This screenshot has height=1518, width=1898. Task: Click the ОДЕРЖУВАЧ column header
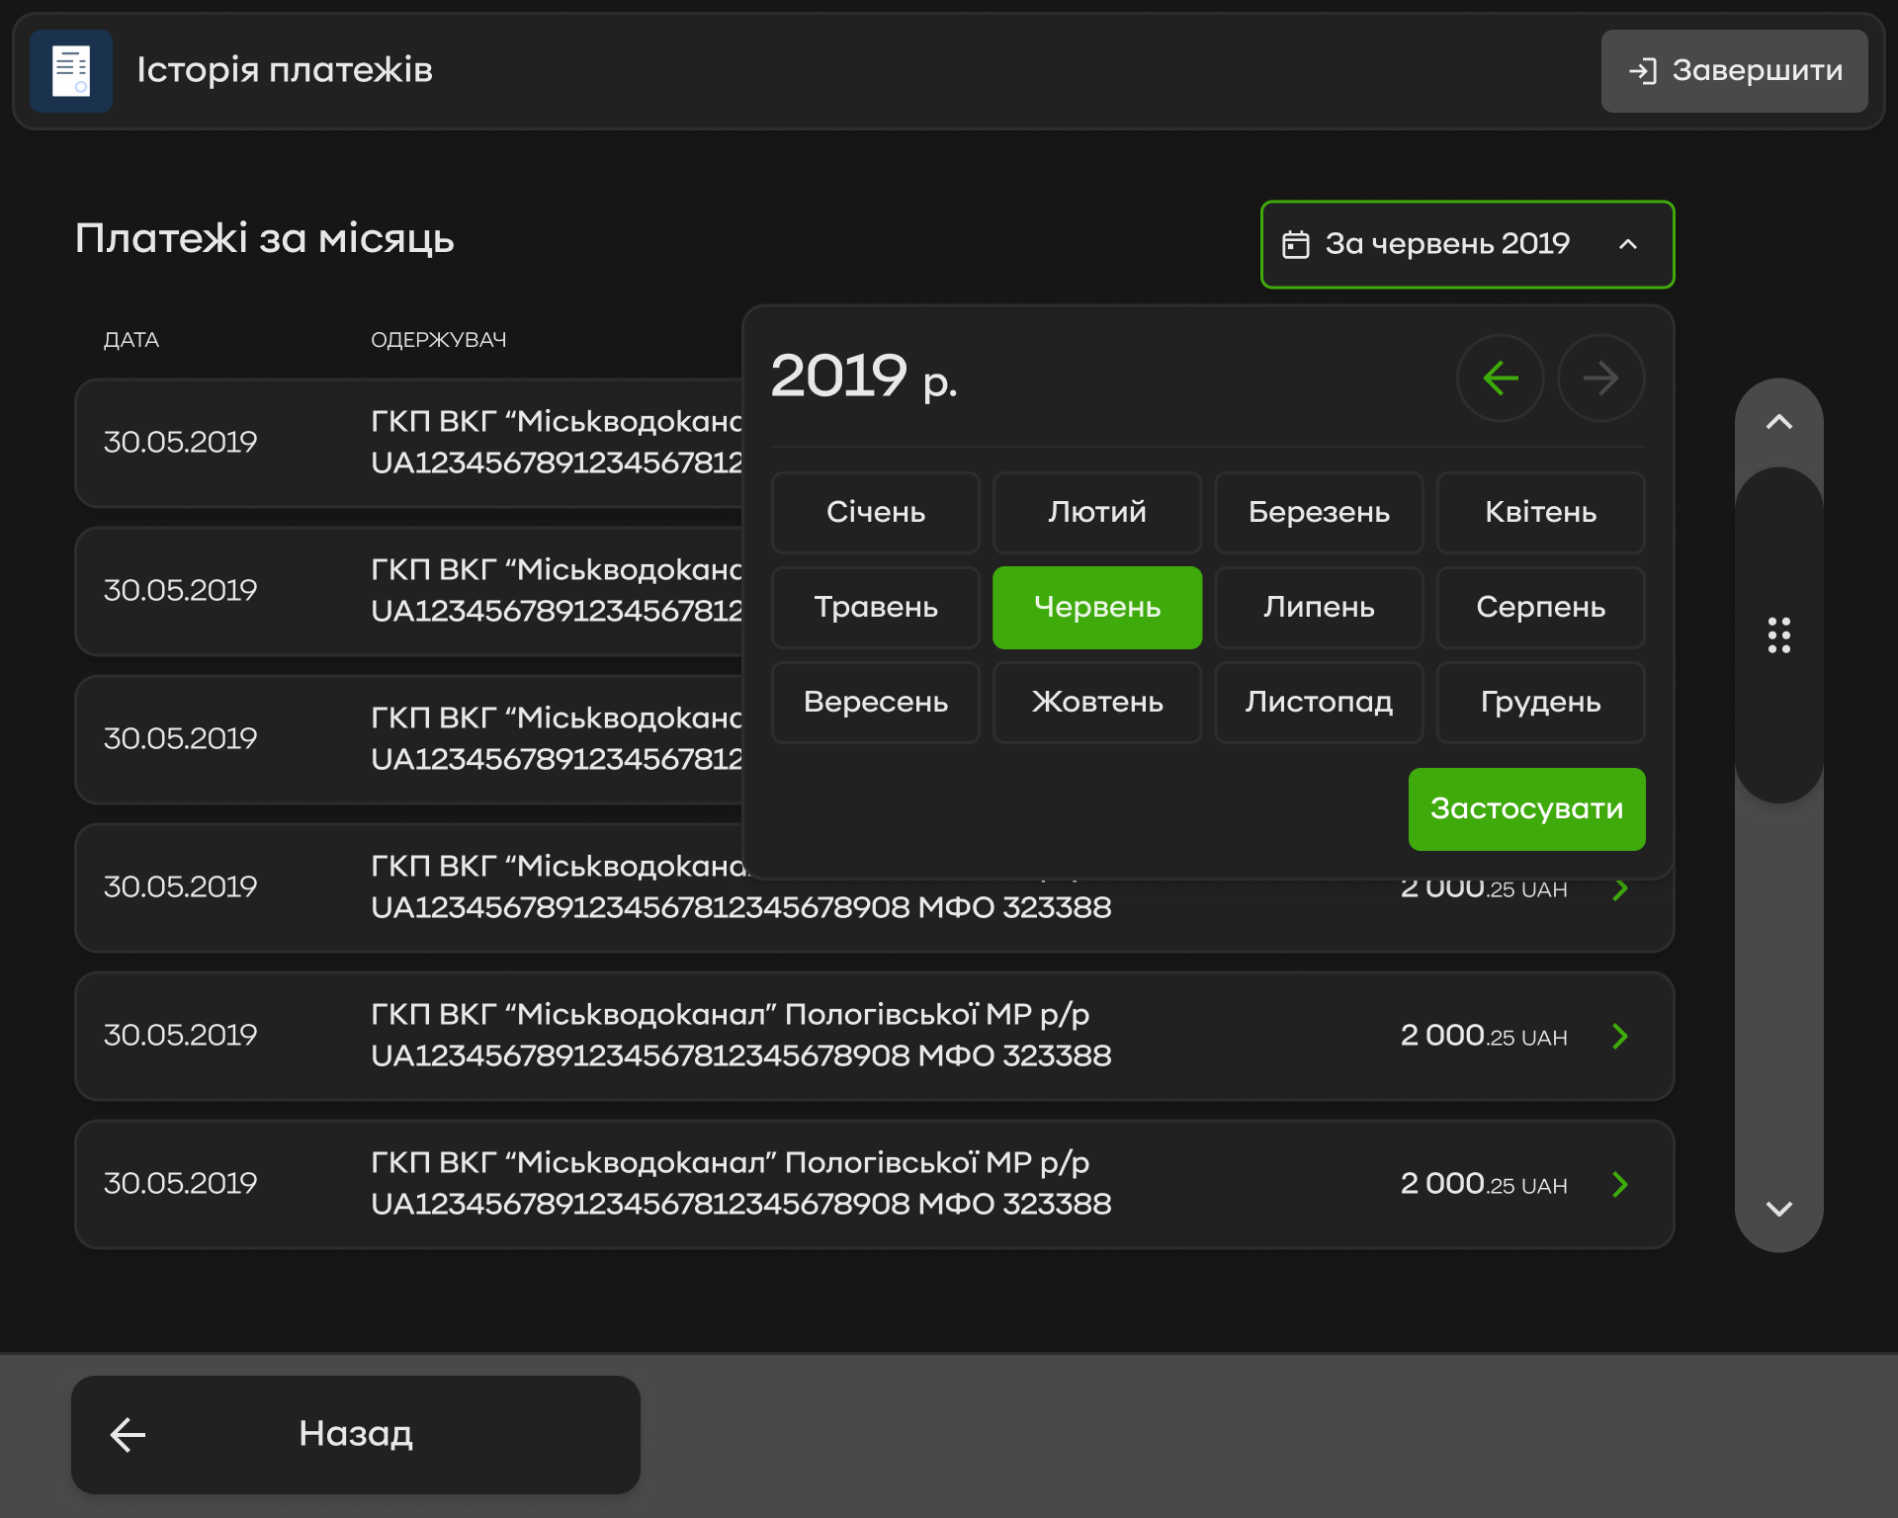(x=438, y=340)
